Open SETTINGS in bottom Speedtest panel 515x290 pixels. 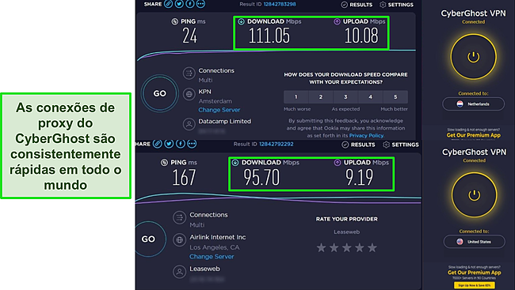tap(401, 145)
